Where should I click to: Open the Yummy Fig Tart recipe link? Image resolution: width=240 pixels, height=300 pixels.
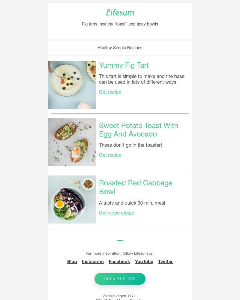point(124,65)
